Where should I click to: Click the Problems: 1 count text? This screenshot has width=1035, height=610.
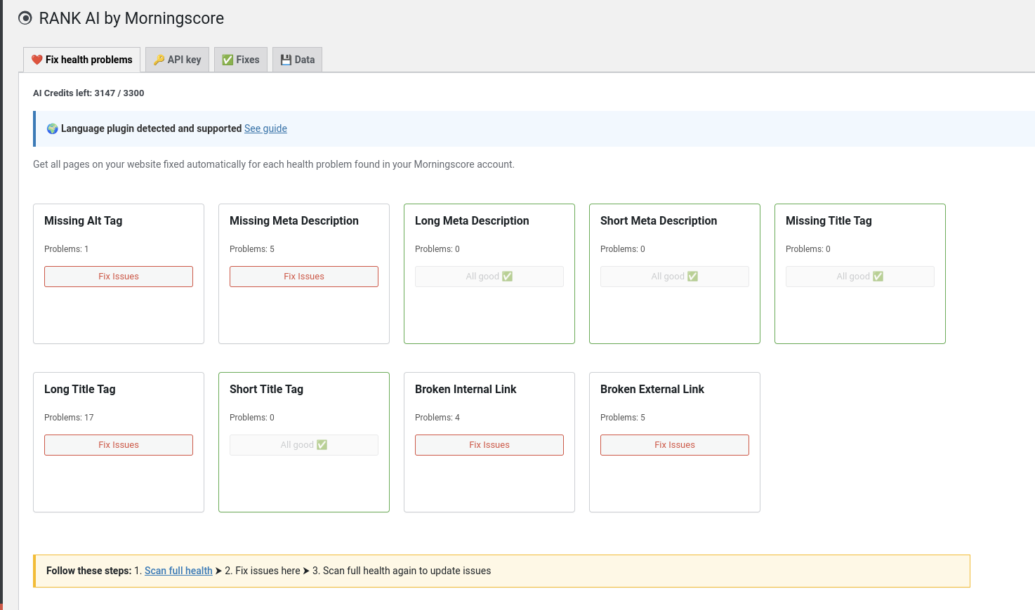pos(66,249)
